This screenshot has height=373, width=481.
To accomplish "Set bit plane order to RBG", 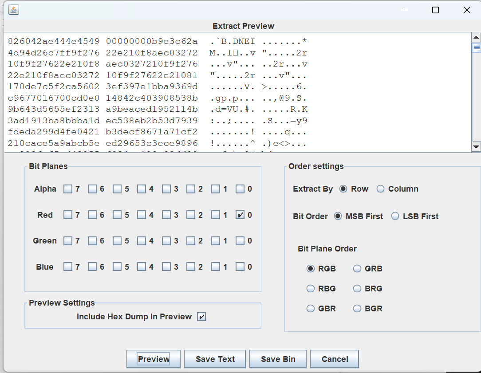I will 311,288.
